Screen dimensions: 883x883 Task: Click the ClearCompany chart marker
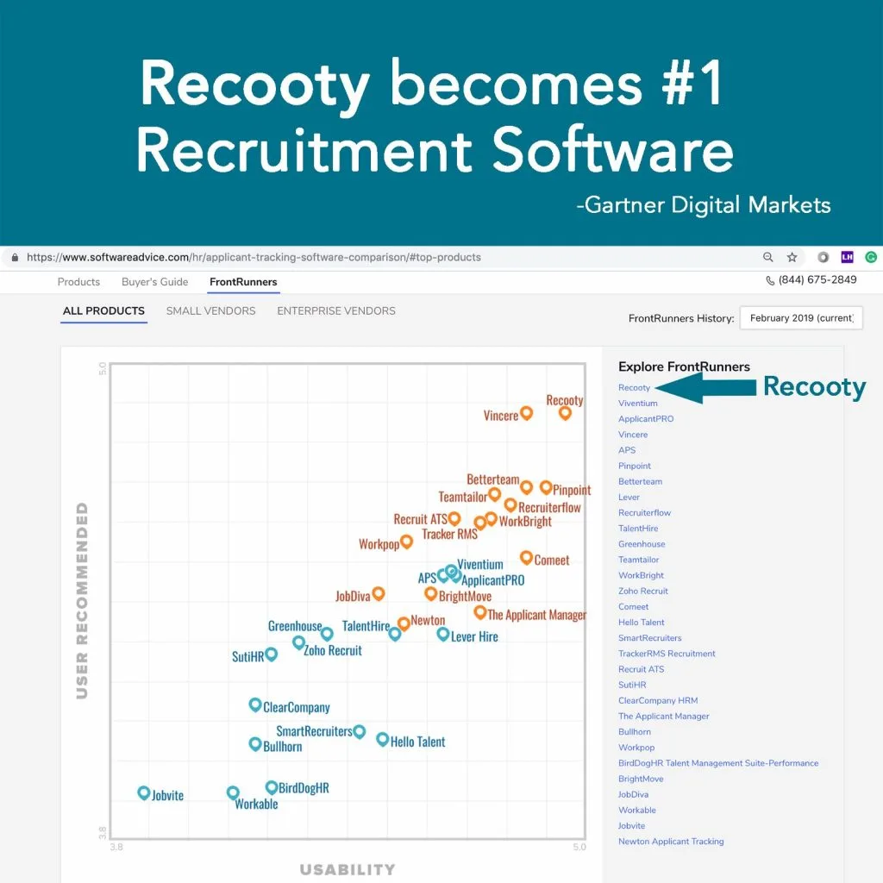point(255,705)
